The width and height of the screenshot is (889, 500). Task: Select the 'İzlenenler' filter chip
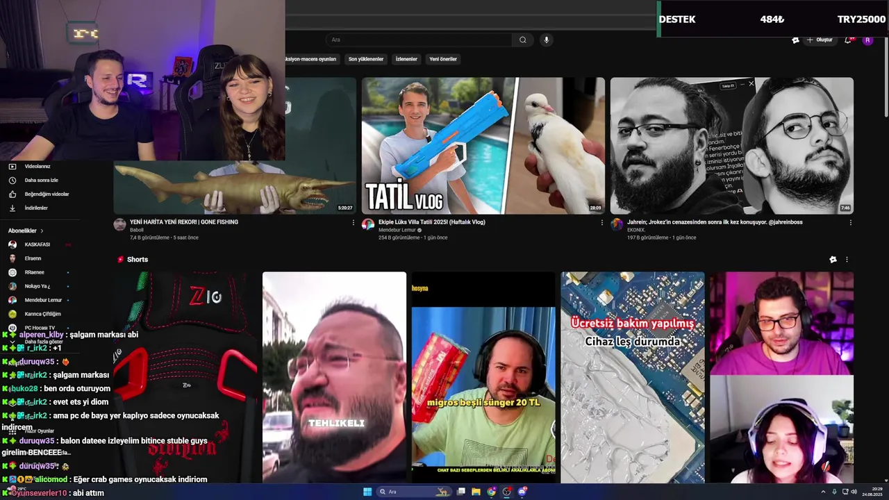click(406, 59)
